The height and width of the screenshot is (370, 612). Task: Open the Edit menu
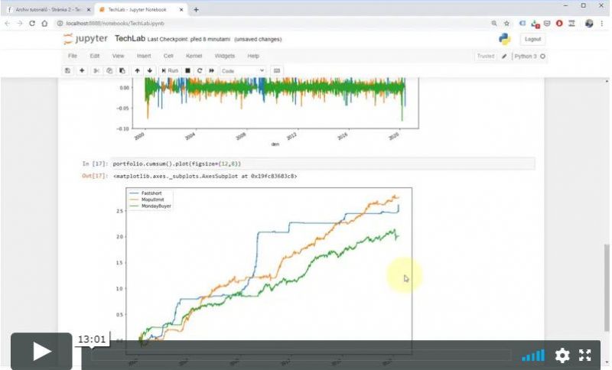pos(95,56)
